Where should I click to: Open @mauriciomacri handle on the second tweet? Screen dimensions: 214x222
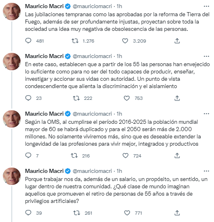[x=92, y=56]
